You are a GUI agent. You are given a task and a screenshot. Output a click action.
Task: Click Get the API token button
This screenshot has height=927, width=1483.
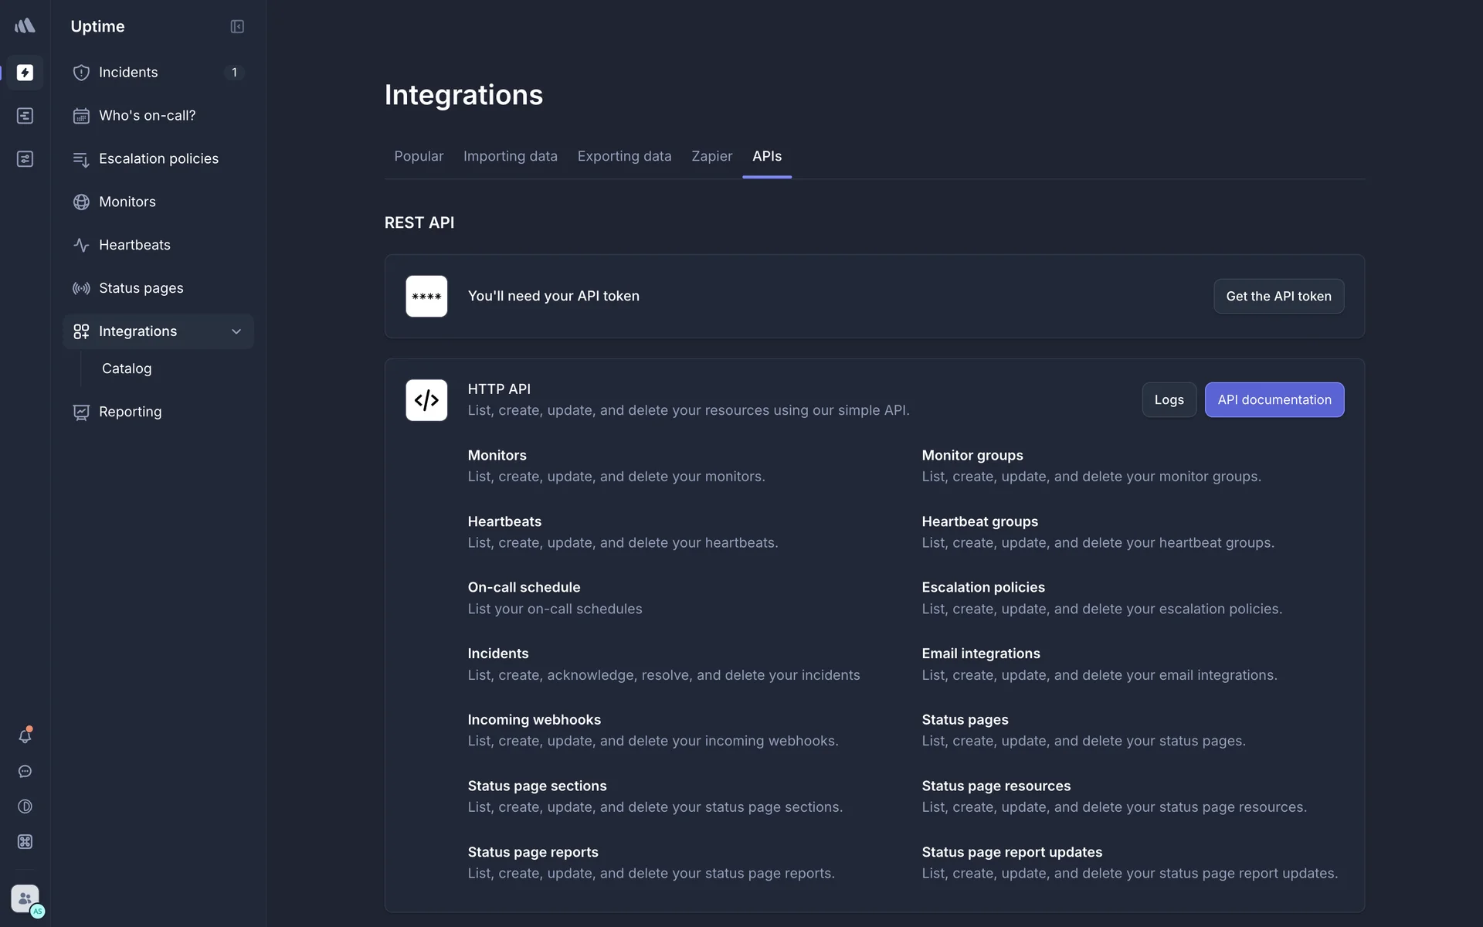pos(1278,297)
